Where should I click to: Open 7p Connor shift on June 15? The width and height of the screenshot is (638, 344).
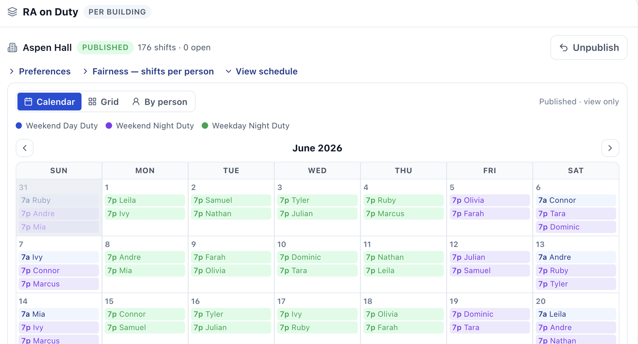point(145,314)
